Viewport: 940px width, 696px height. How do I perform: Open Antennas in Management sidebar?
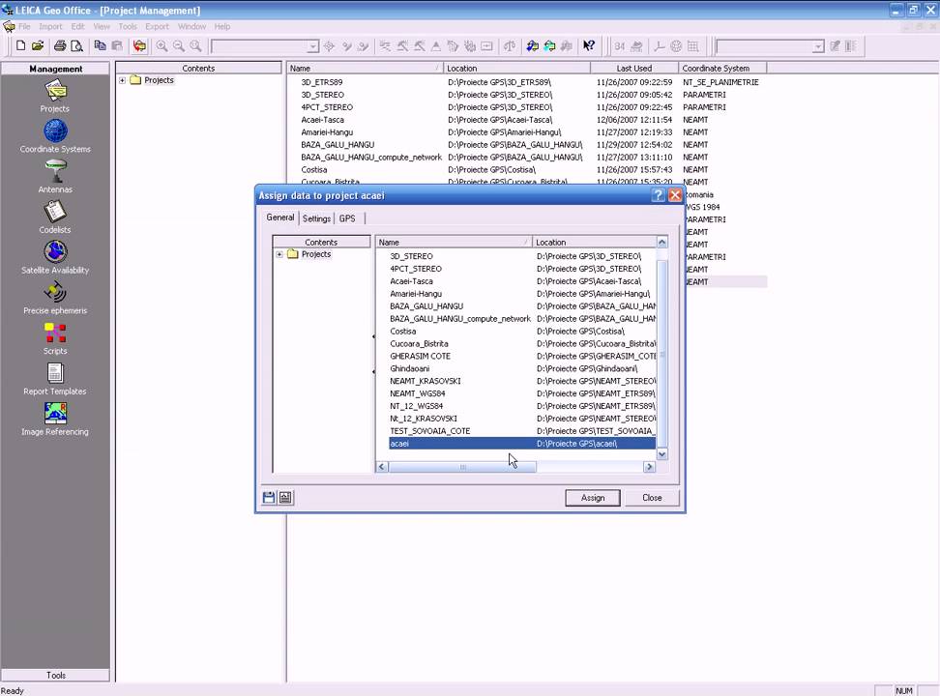55,177
